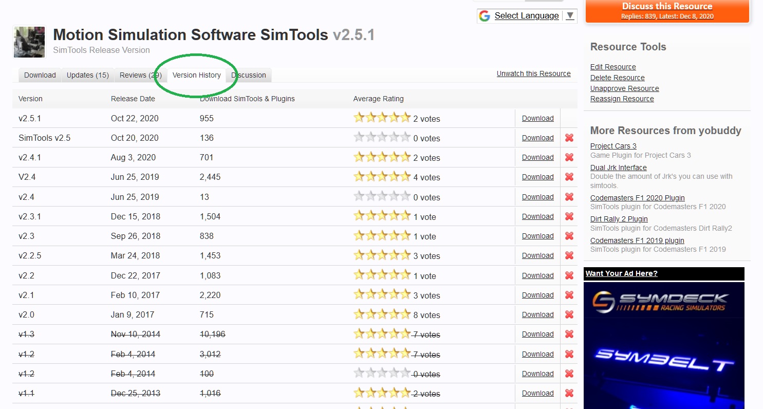The height and width of the screenshot is (409, 763).
Task: Remove the v2.2.5 version with red X icon
Action: click(x=569, y=255)
